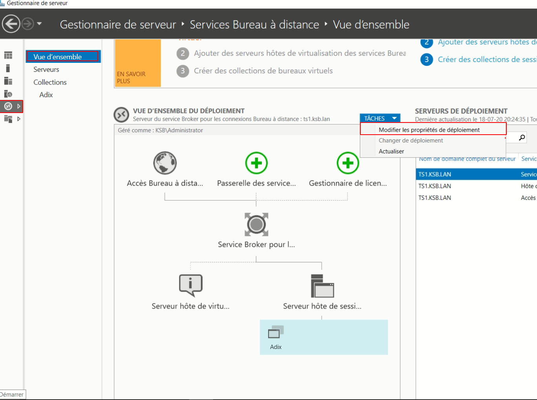
Task: Click the Serveur hôte de virtualisation icon
Action: point(191,285)
